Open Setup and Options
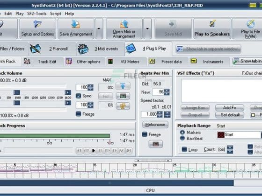The height and width of the screenshot is (196, 262). [x=38, y=28]
